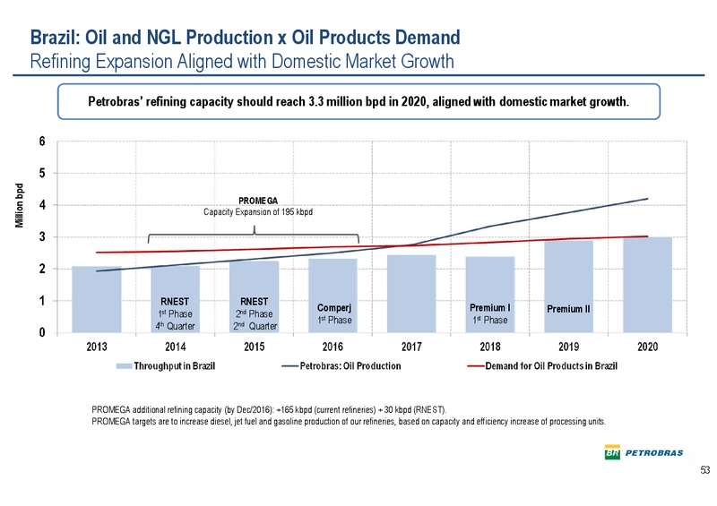Select the 2017 throughput bar
Image resolution: width=717 pixels, height=506 pixels.
click(x=411, y=294)
